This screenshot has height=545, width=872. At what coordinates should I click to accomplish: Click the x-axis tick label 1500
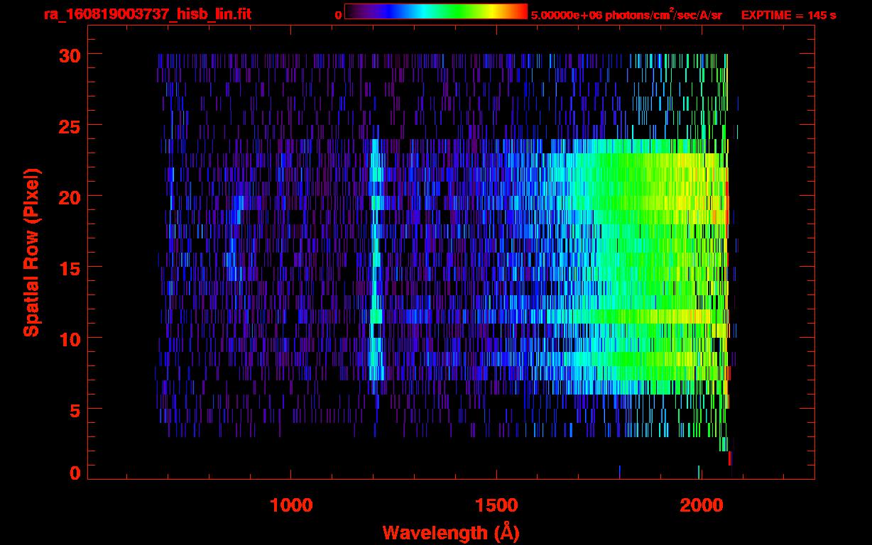[x=496, y=505]
